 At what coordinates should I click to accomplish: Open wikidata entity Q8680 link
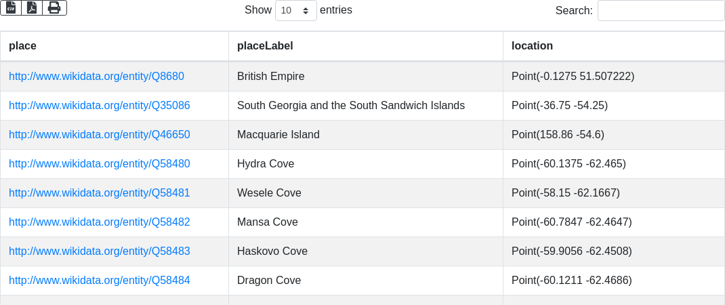[x=97, y=77]
